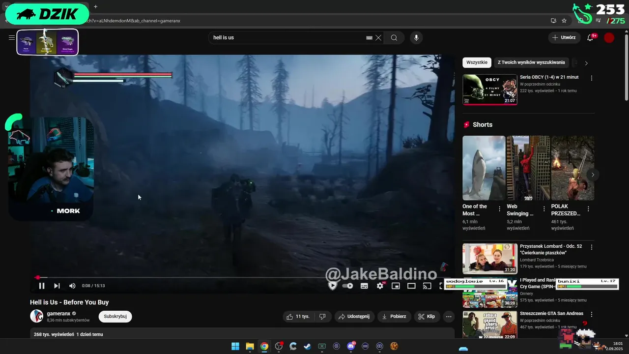Open the YouTube hamburger guide menu

(12, 37)
